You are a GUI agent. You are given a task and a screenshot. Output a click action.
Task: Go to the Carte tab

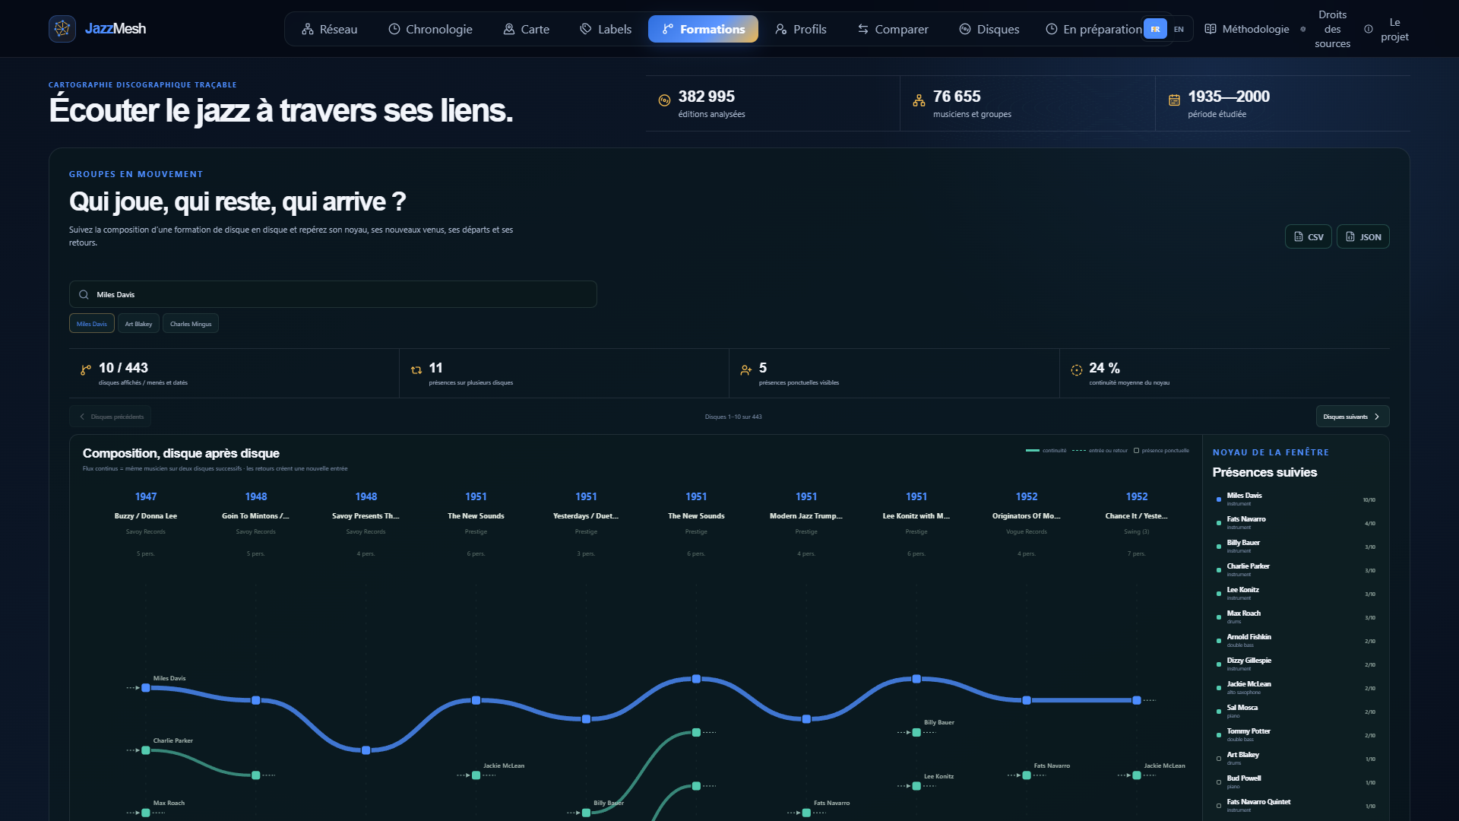(527, 29)
